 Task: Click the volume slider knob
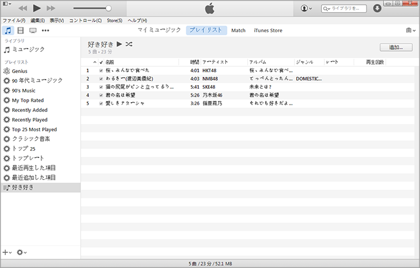tap(108, 9)
